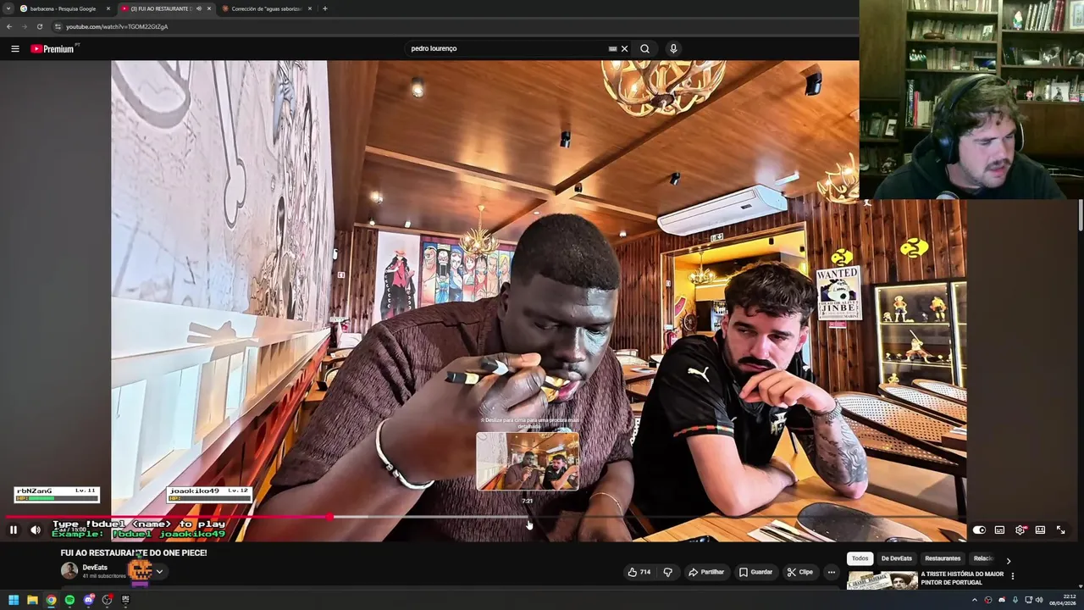The image size is (1084, 610).
Task: Go forward in browser history
Action: coord(25,26)
